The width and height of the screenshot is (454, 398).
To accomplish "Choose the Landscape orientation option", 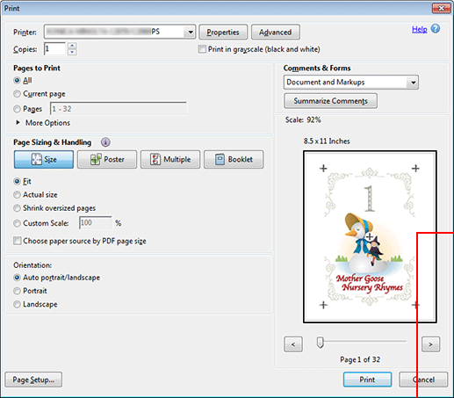I will click(17, 304).
